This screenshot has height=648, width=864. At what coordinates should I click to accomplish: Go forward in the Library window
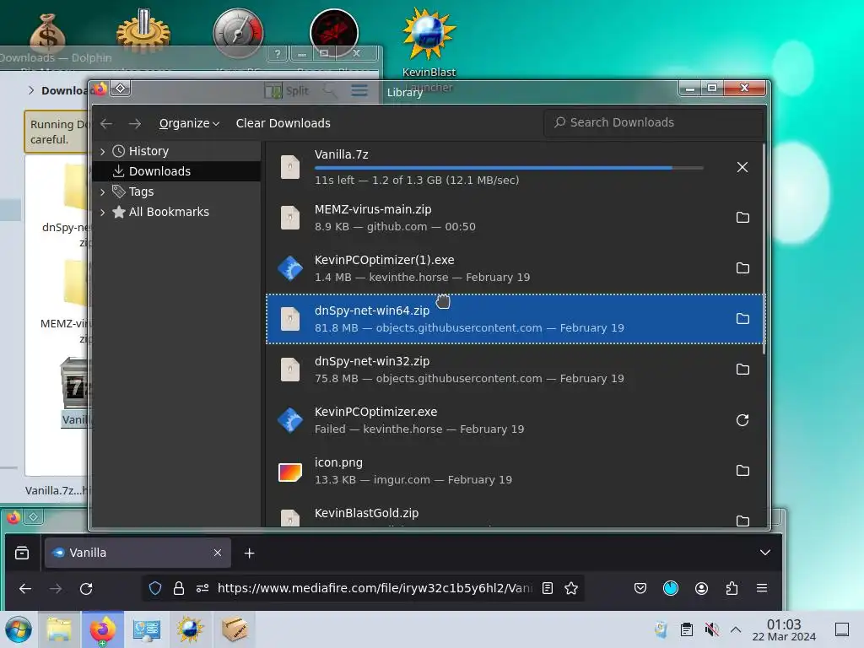(134, 123)
